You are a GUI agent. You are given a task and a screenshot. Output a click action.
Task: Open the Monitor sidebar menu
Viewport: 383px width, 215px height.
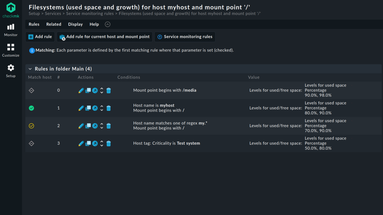pos(11,30)
